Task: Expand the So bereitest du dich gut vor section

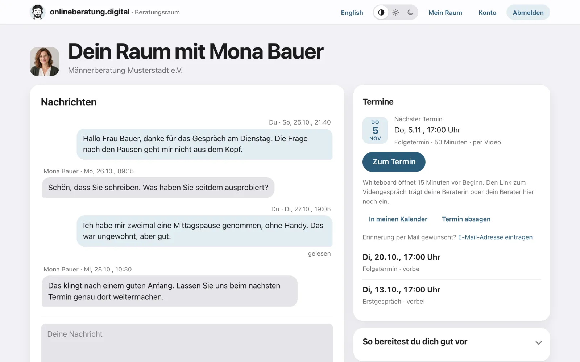Action: pyautogui.click(x=452, y=342)
